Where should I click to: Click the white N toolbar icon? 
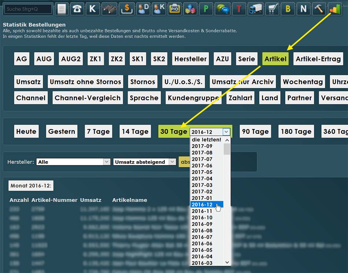coord(303,9)
